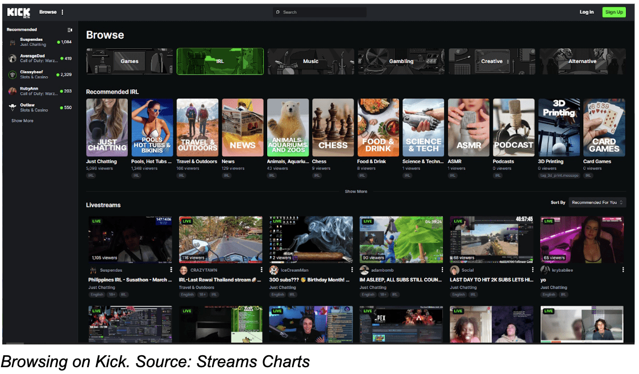This screenshot has width=639, height=374.
Task: Open krybabiiee stream options three-dot icon
Action: pyautogui.click(x=623, y=270)
